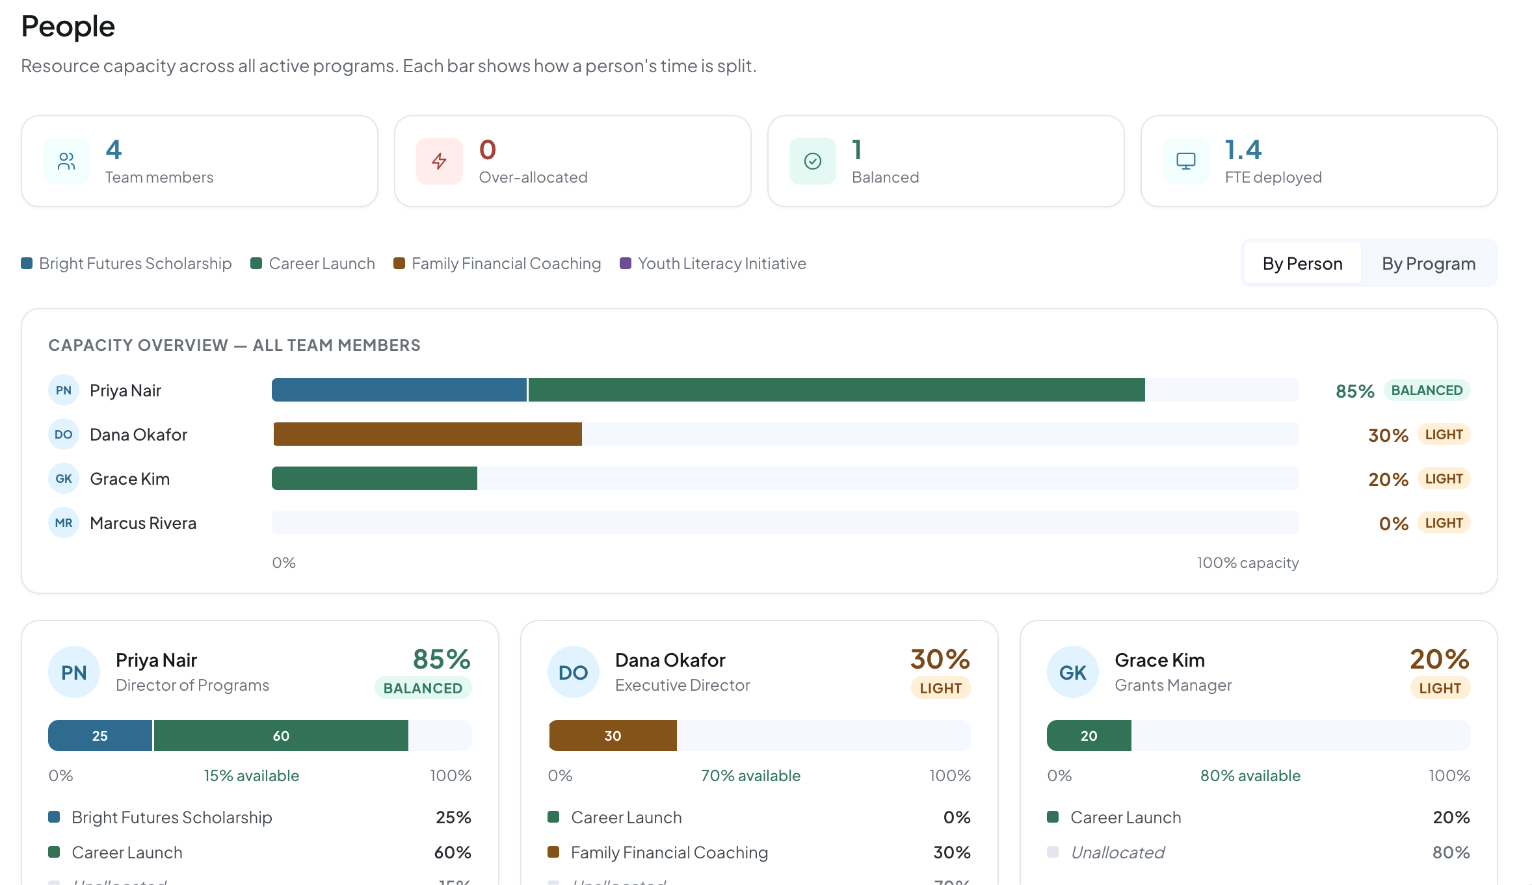Click Career Launch 60% row on Priya's card
Viewport: 1532px width, 885px height.
coord(260,852)
